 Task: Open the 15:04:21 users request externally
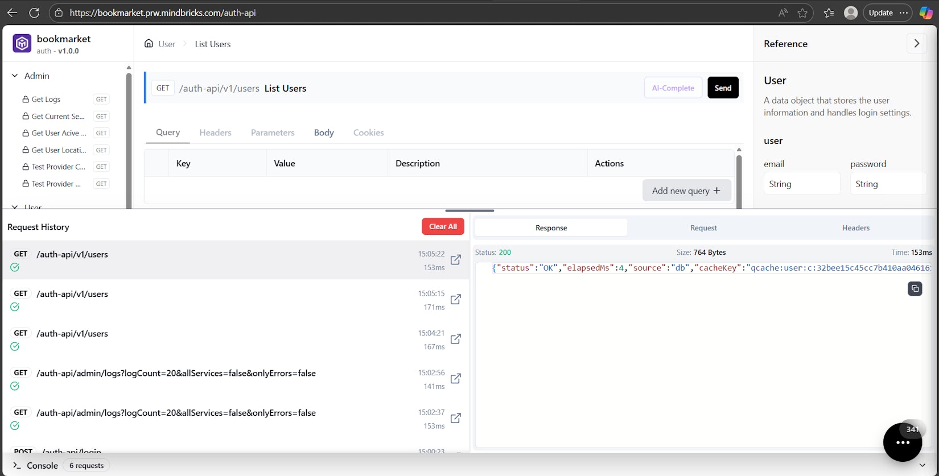(x=456, y=339)
